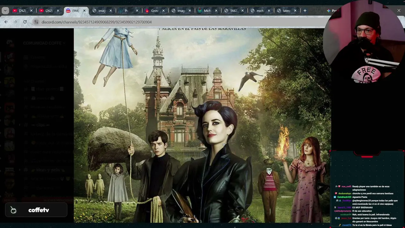
Task: Open a new browser tab
Action: click(x=305, y=11)
